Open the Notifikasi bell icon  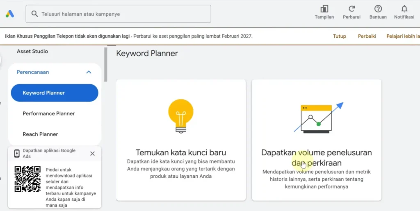[x=404, y=9]
